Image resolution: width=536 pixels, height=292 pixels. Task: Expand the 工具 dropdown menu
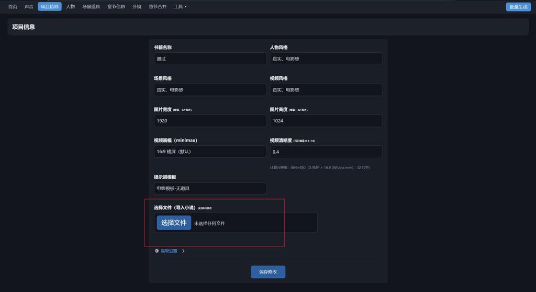click(180, 6)
